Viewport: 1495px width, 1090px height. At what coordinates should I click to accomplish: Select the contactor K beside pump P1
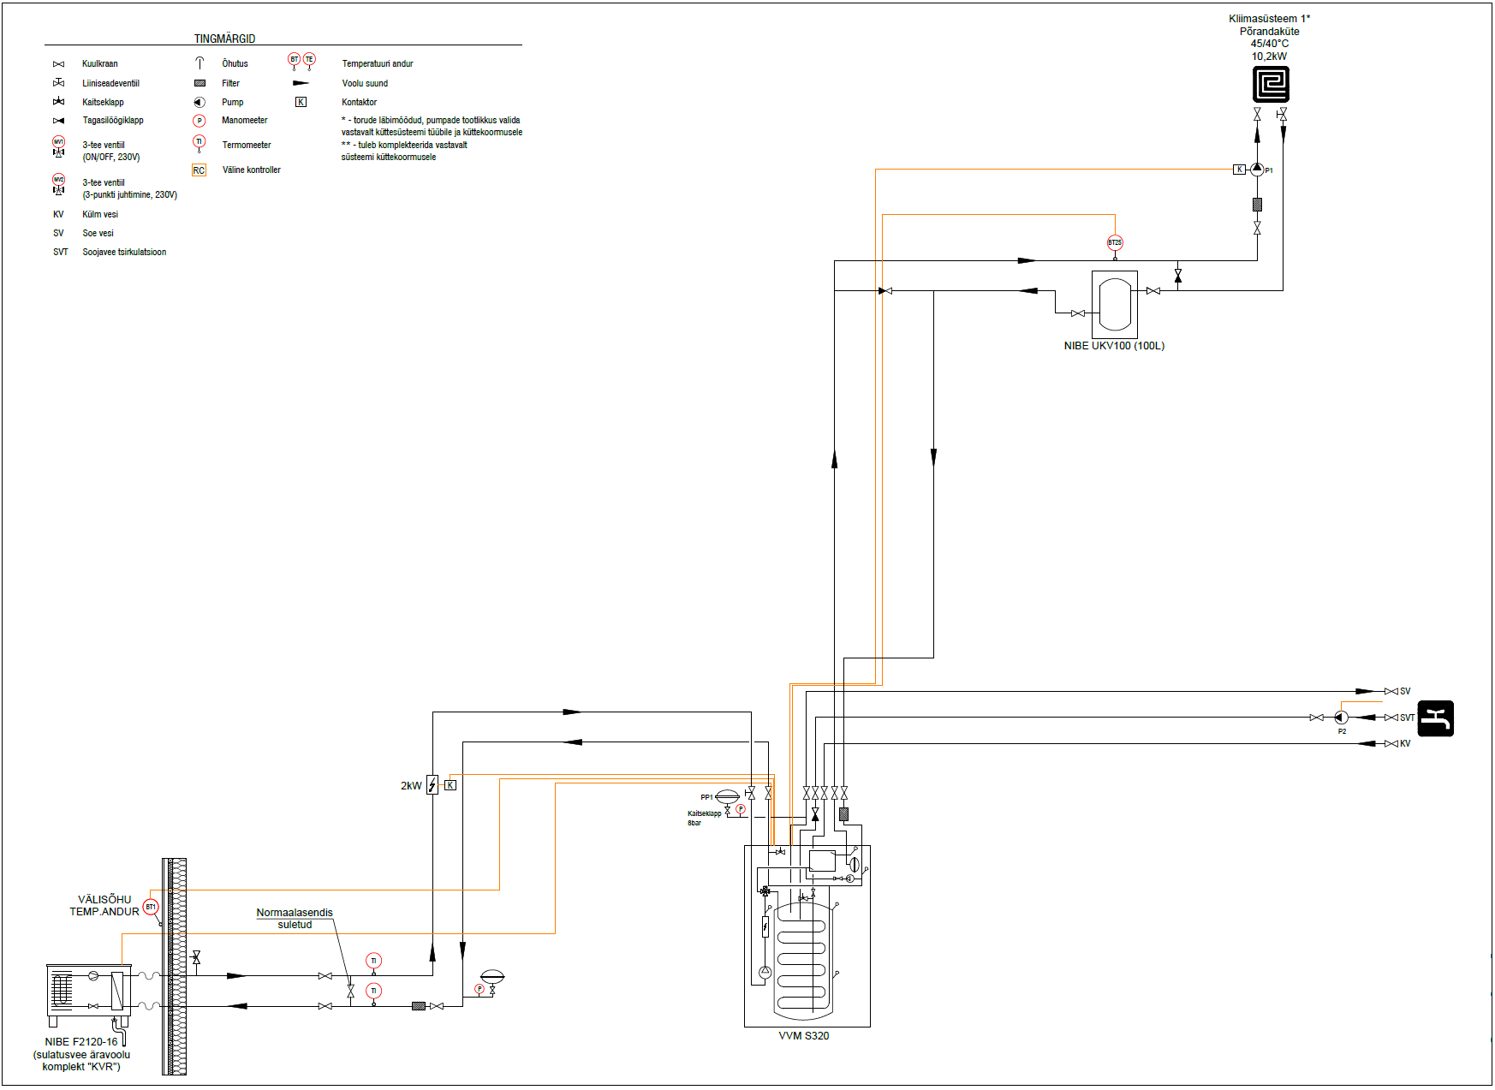(1239, 170)
